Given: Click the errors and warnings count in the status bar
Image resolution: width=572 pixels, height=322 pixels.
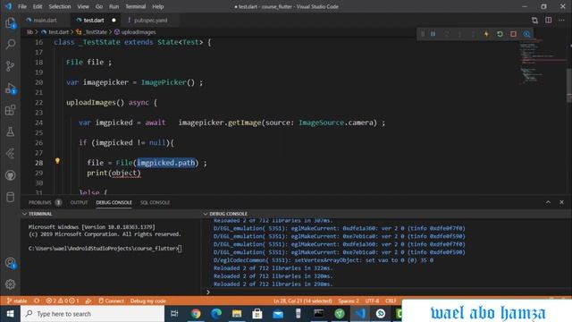Looking at the screenshot, I should tap(63, 301).
